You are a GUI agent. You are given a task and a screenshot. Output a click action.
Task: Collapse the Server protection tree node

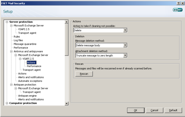7,22
